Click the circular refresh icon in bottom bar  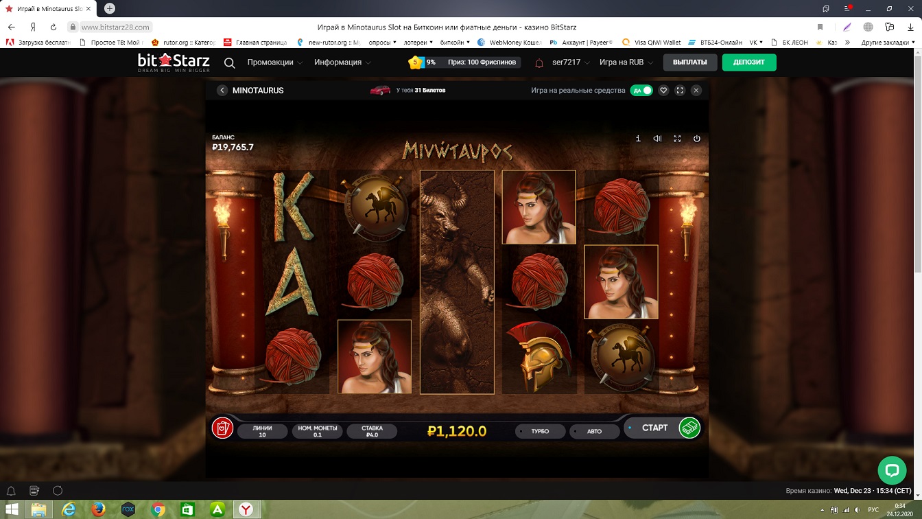pos(58,491)
